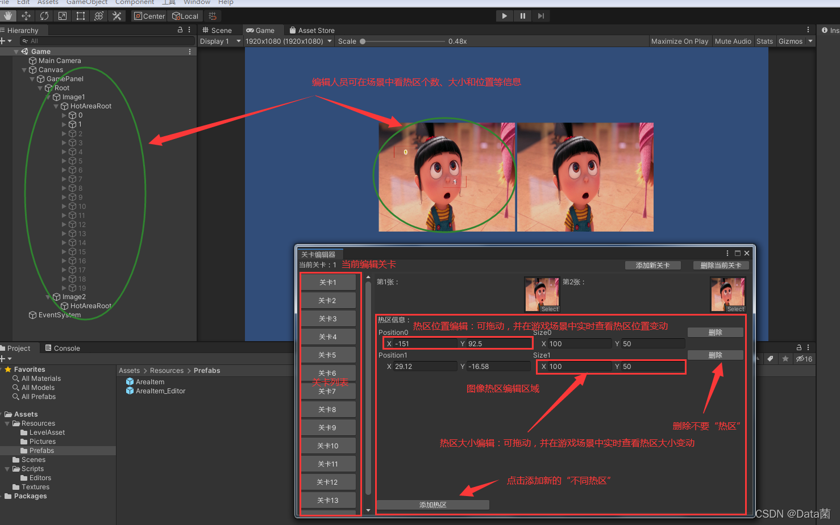Open the Component menu

click(135, 2)
